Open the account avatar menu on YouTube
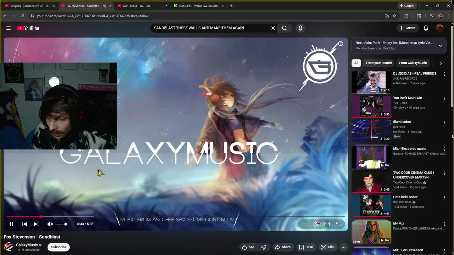Viewport: 454px width, 255px height. point(440,28)
